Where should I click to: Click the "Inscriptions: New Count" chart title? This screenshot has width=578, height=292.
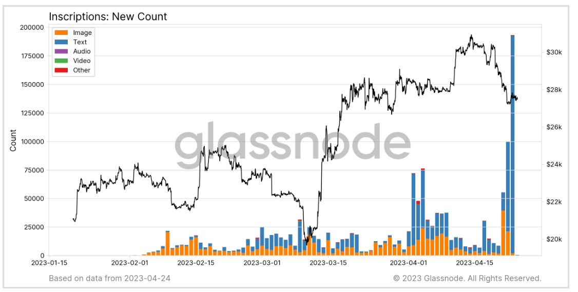tap(108, 16)
